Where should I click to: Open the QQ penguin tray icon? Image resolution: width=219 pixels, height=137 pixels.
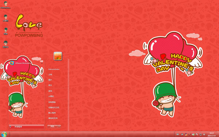[x=186, y=134]
